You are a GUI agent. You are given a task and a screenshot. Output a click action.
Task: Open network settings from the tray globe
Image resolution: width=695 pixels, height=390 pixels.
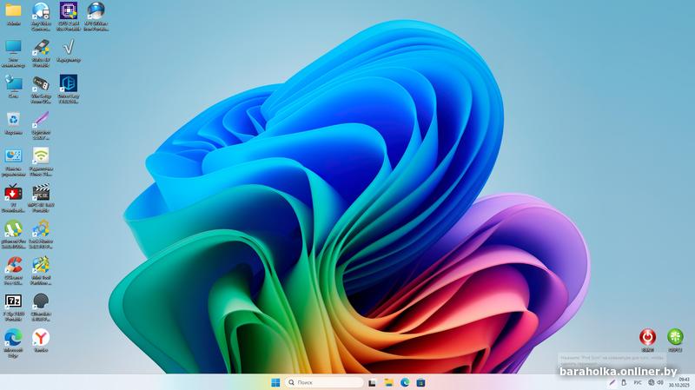651,382
